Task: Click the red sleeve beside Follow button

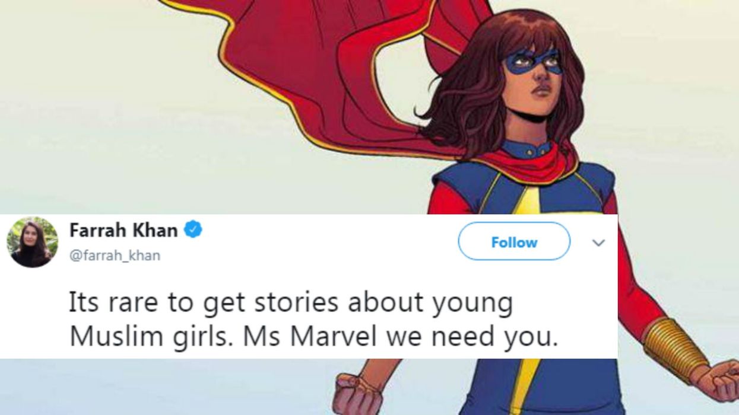Action: [638, 279]
